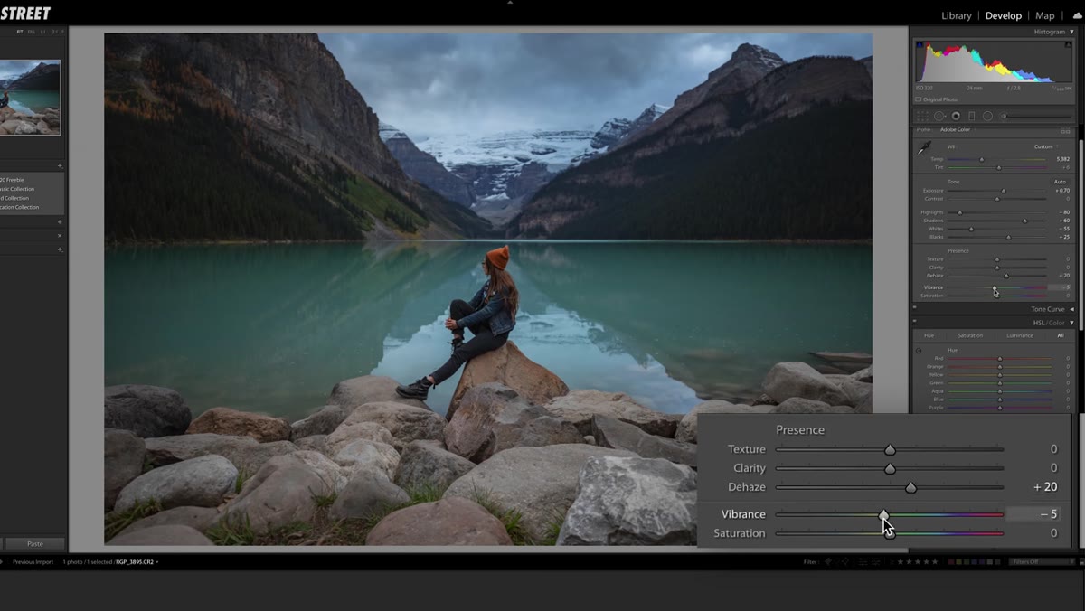Screen dimensions: 1085x611
Task: Click the Contrast slider handle
Action: pyautogui.click(x=997, y=199)
